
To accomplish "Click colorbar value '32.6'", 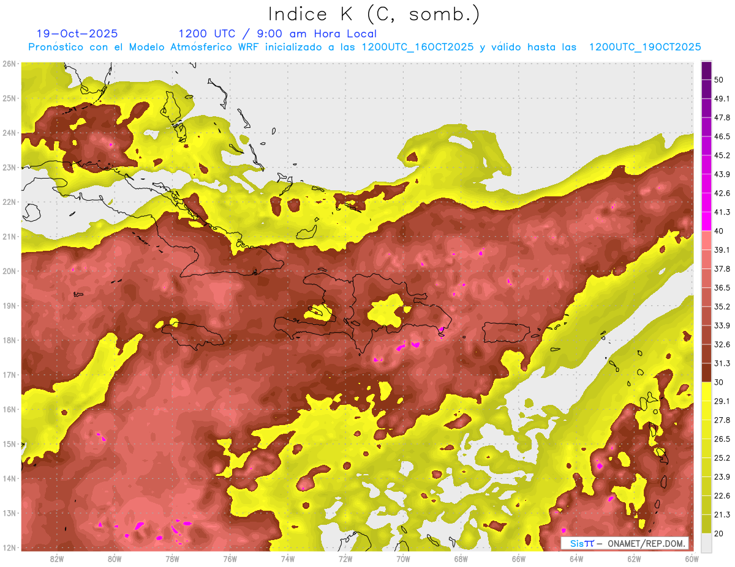I will (x=722, y=344).
